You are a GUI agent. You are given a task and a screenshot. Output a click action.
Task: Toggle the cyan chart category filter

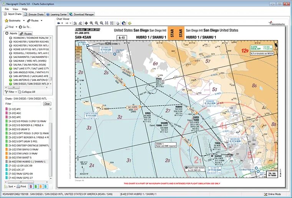[x=45, y=186]
